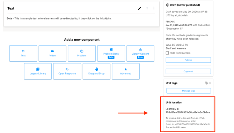The height and width of the screenshot is (133, 234).
Task: Add an Open Response component
Action: coord(67,71)
